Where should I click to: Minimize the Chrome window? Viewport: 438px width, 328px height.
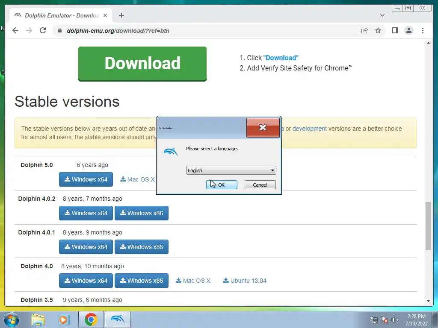(x=397, y=9)
